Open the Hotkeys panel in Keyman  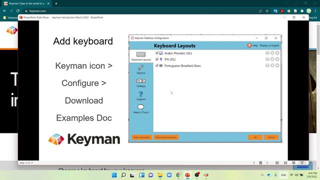(141, 82)
